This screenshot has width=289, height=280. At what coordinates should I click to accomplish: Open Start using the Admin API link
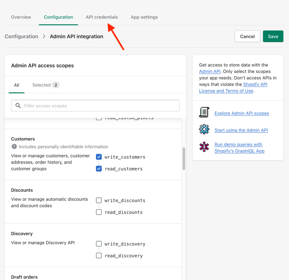[x=241, y=130]
